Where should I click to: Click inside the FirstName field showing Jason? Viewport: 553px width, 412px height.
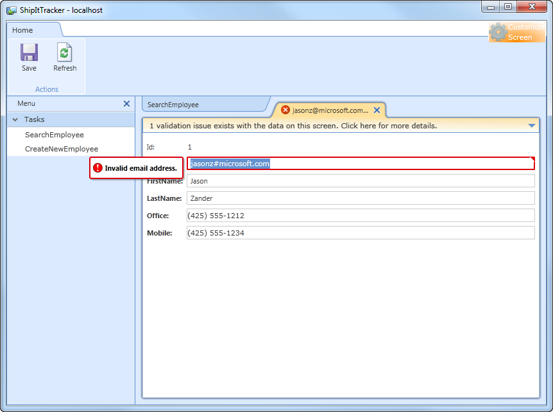pyautogui.click(x=359, y=180)
